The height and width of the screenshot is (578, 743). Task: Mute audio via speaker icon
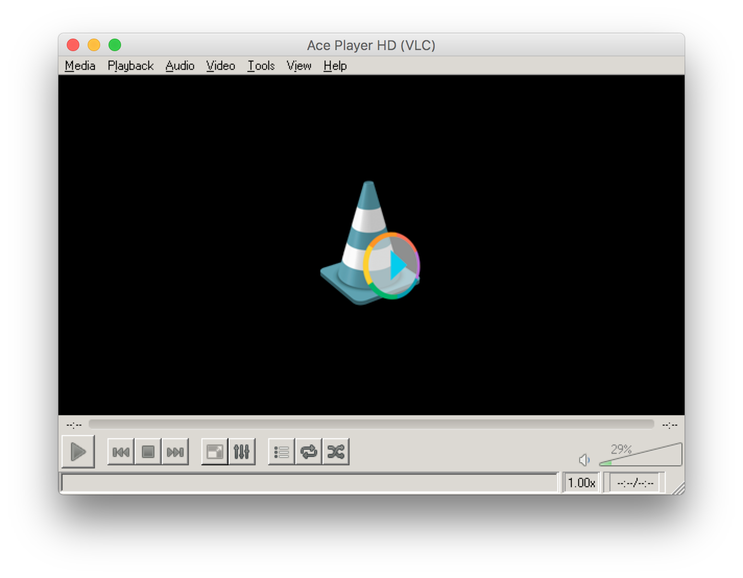(x=584, y=460)
